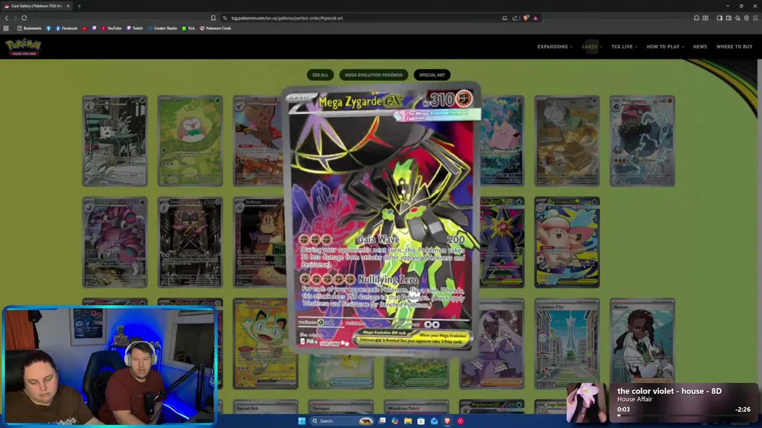This screenshot has height=428, width=762.
Task: Open a new browser tab
Action: [x=79, y=6]
